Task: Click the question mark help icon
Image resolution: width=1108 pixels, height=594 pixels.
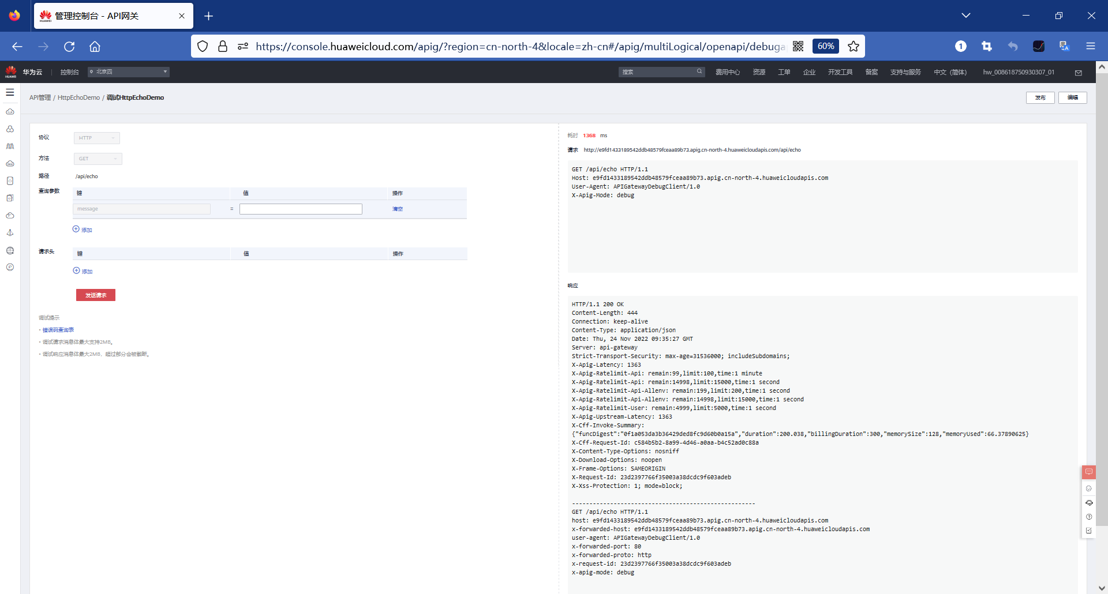Action: (1089, 517)
